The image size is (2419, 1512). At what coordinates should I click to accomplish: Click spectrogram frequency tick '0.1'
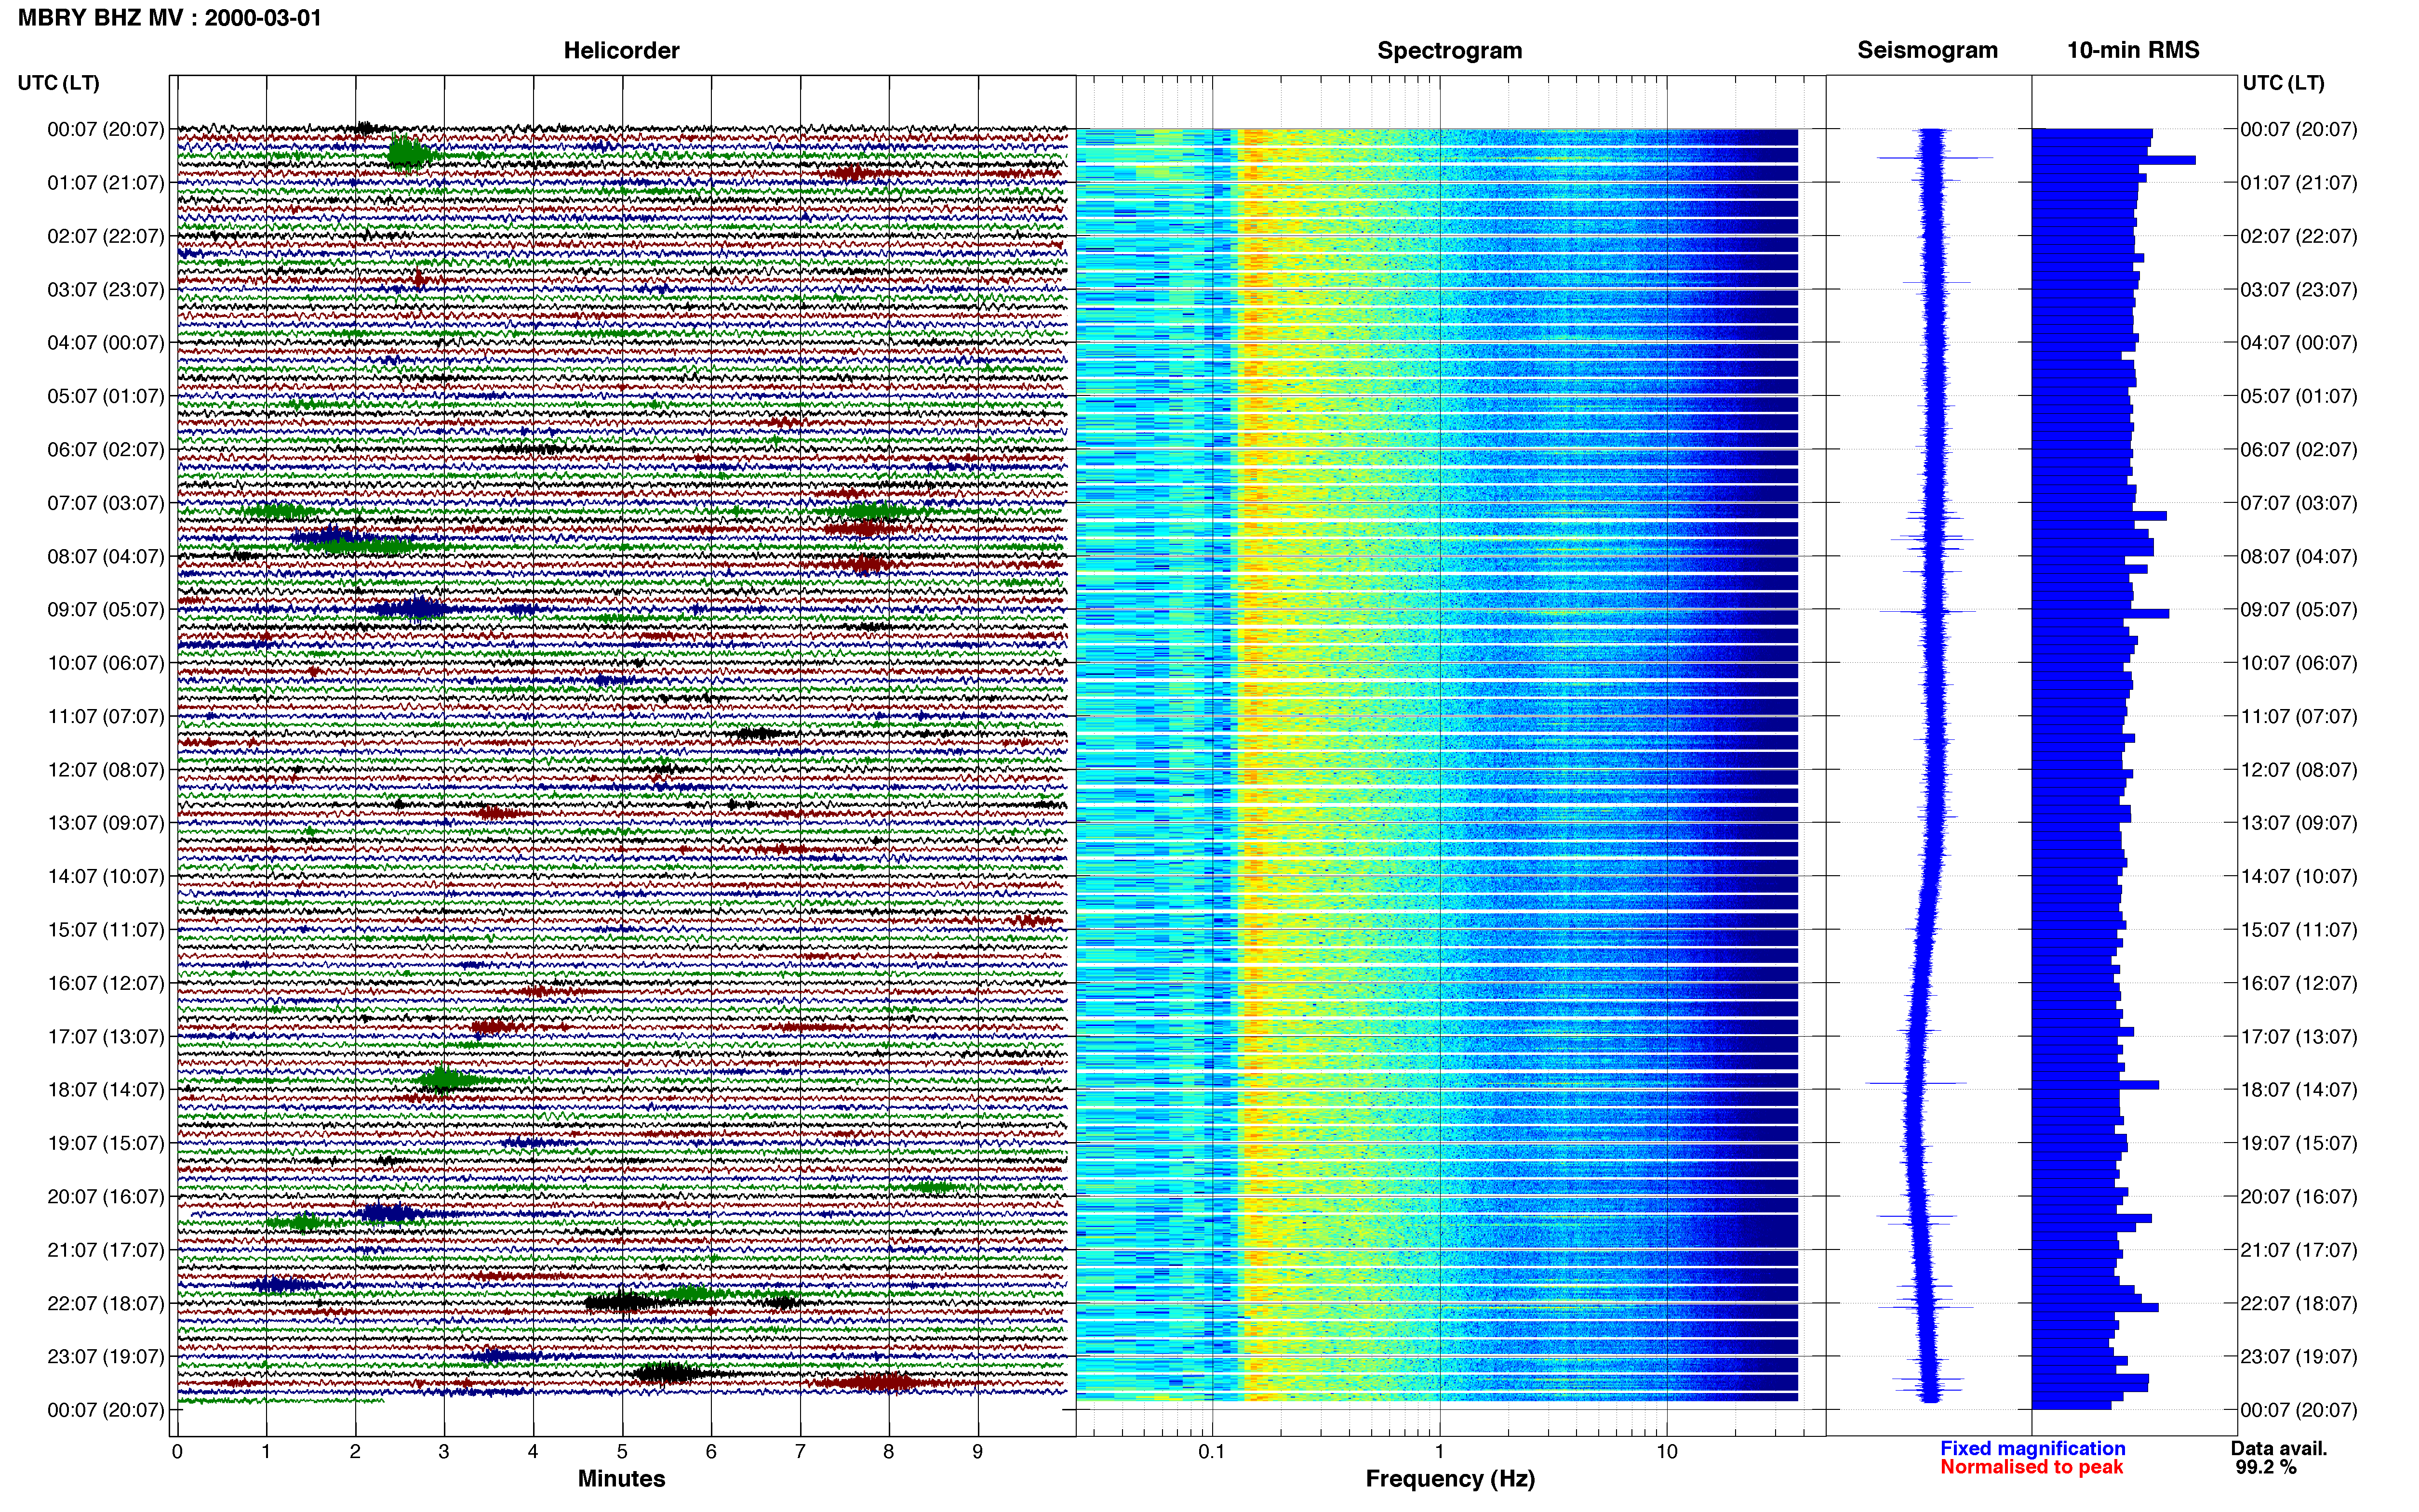(1212, 1452)
